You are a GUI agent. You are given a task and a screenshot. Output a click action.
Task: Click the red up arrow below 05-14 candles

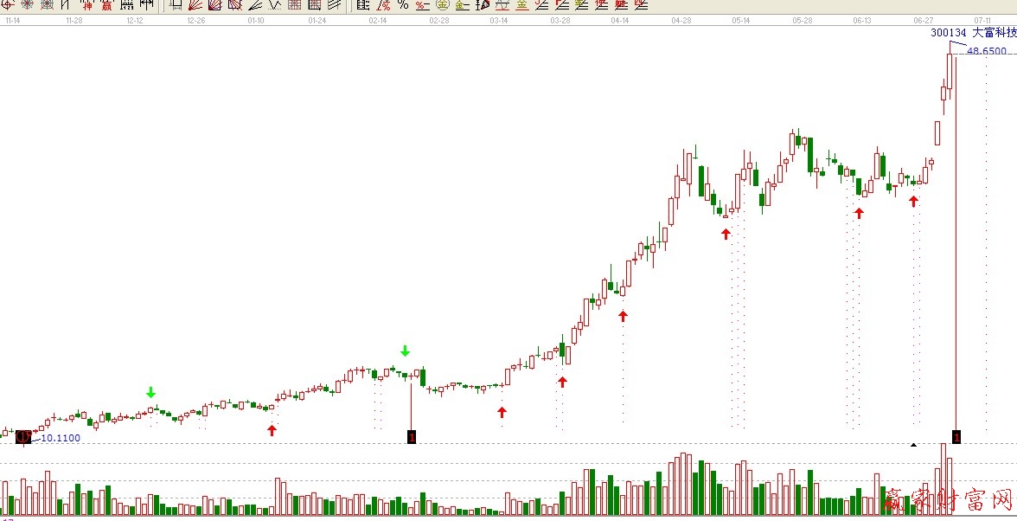click(x=726, y=234)
